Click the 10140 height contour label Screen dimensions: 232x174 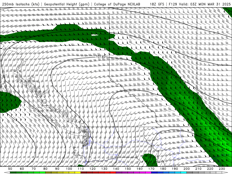(x=101, y=57)
